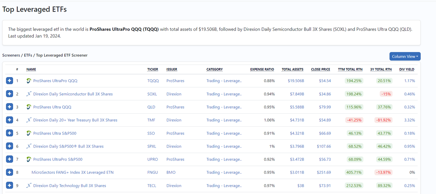Sort table by TICKER column header
Screen dimensions: 436x194
(x=153, y=69)
